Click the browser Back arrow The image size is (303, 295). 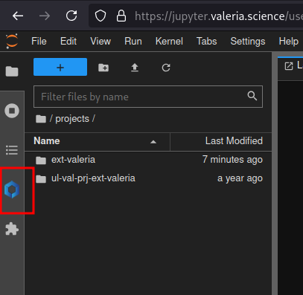pos(18,16)
